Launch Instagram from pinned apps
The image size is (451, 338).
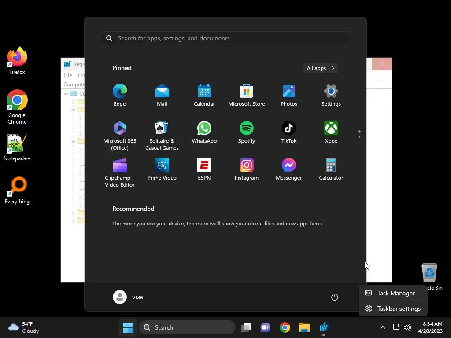[247, 169]
